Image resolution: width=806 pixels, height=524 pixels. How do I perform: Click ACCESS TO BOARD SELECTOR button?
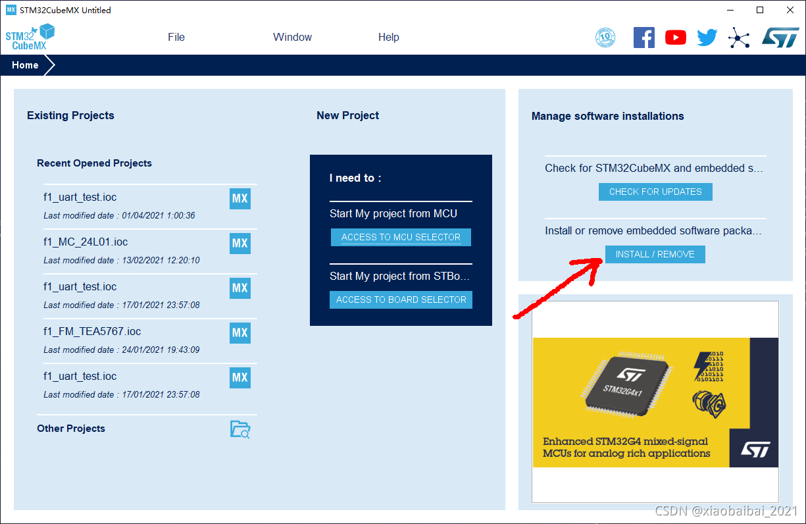click(401, 300)
